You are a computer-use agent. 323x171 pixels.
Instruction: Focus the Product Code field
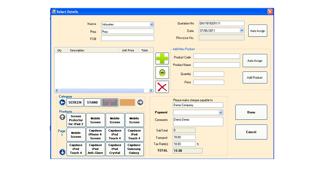click(216, 56)
